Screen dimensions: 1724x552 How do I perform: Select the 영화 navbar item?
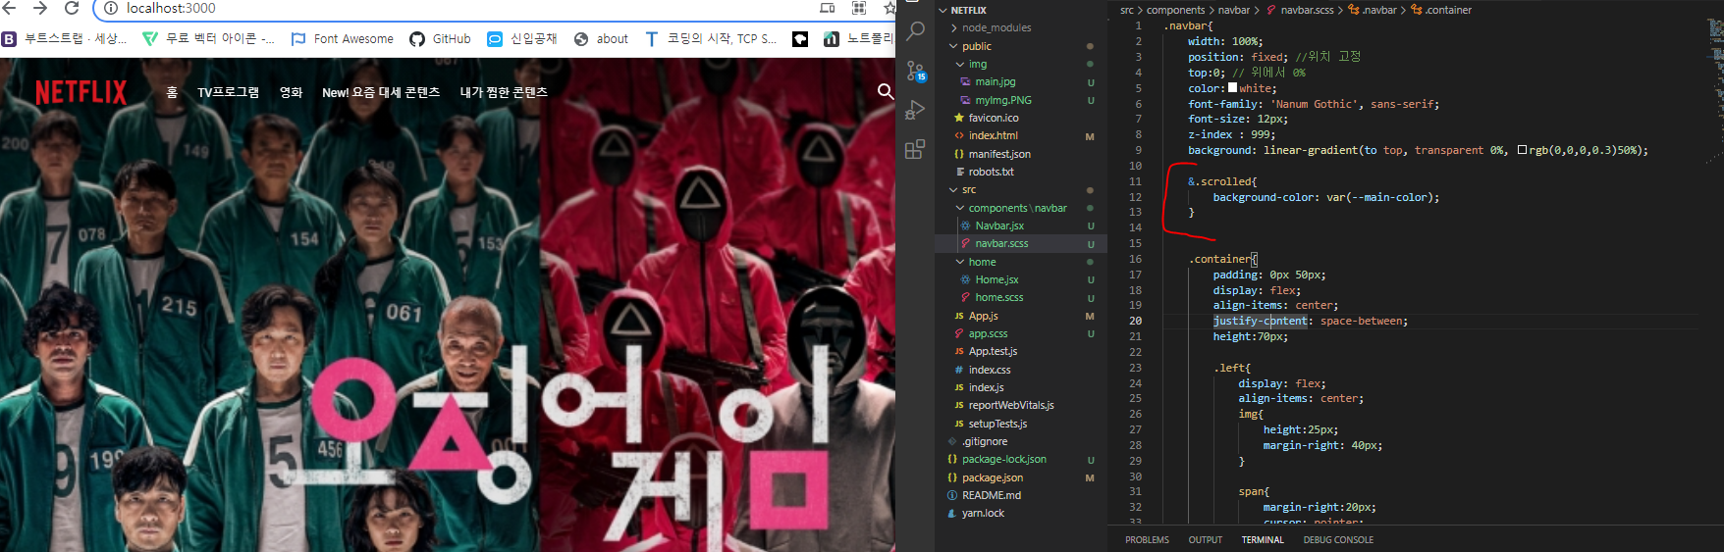[x=292, y=92]
